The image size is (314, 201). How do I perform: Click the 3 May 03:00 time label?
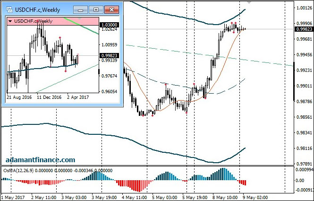tap(74, 198)
